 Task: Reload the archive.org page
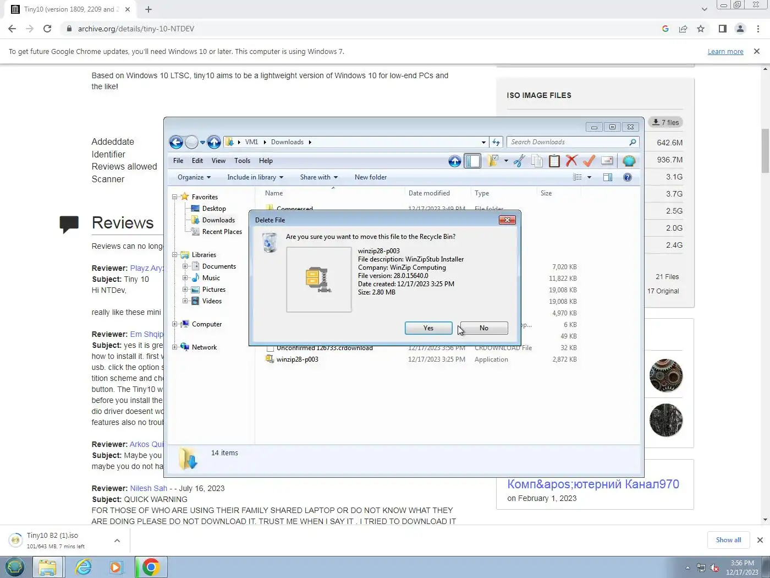pos(47,29)
